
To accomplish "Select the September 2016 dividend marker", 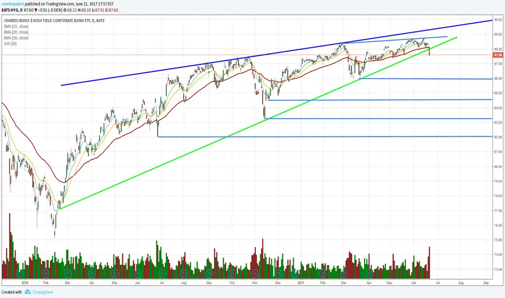I will [209, 274].
